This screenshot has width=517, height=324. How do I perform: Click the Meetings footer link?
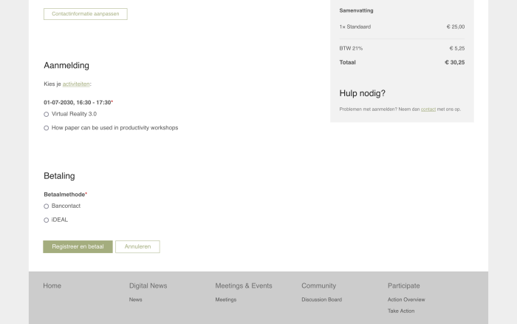pos(226,300)
